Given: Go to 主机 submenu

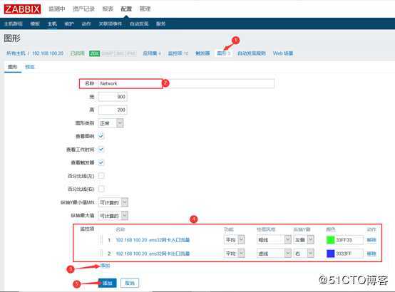Looking at the screenshot, I should pyautogui.click(x=52, y=24).
